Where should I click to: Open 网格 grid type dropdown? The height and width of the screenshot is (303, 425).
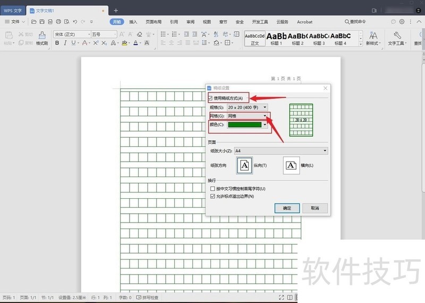tap(248, 116)
